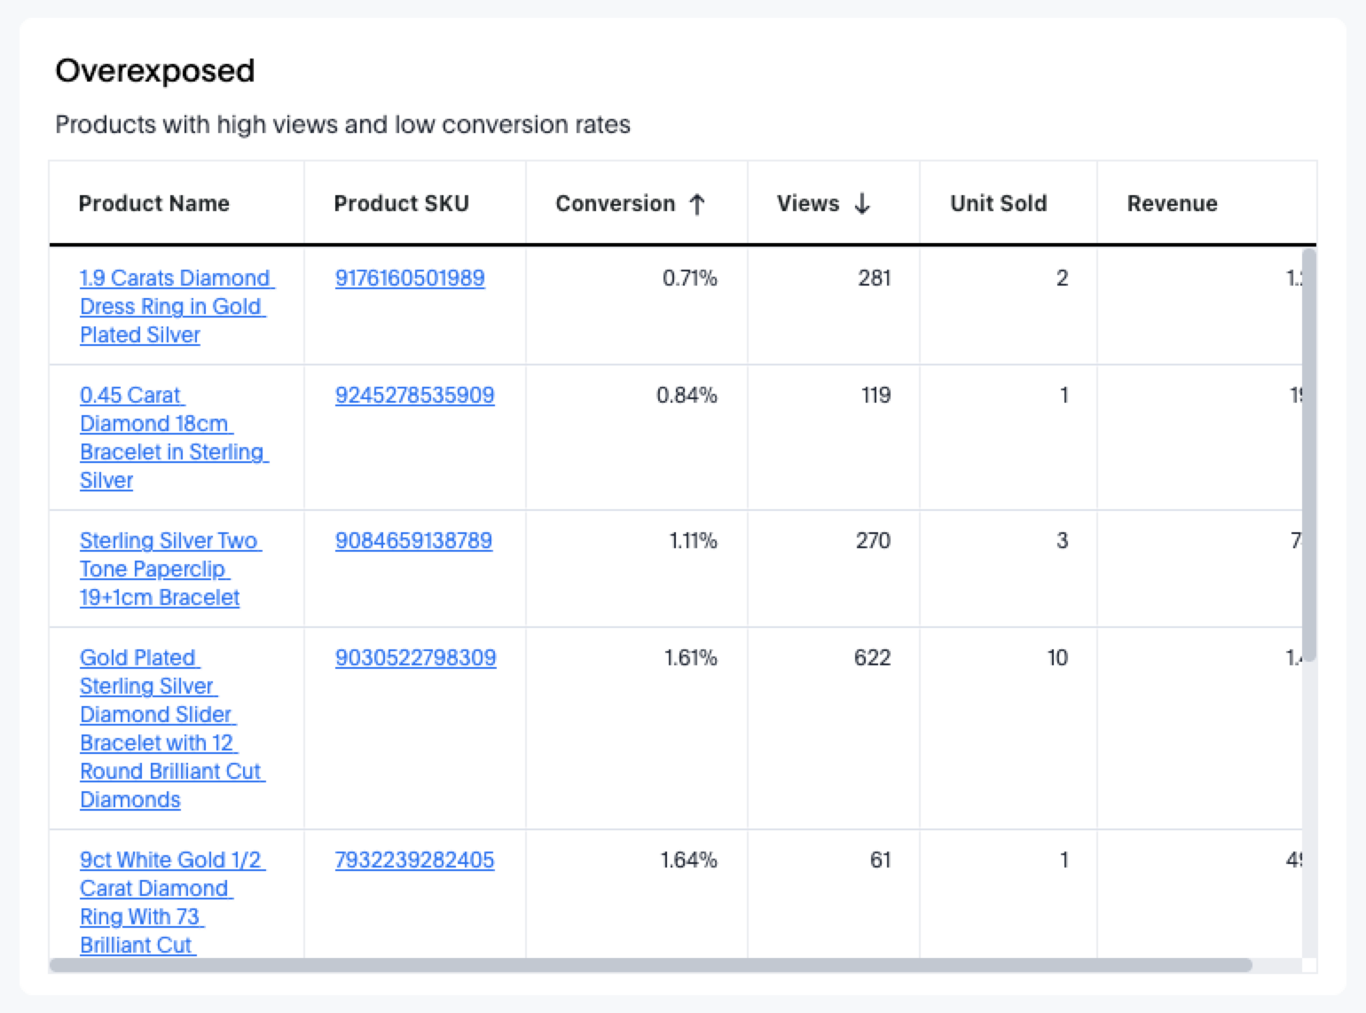Click the ascending sort arrow beside Conversion

(x=697, y=204)
